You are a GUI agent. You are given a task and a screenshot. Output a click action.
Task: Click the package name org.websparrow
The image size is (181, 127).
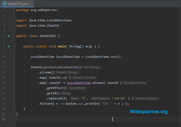[x=43, y=10]
